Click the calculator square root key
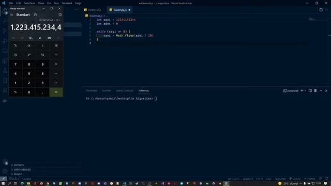The image size is (331, 186). [42, 55]
